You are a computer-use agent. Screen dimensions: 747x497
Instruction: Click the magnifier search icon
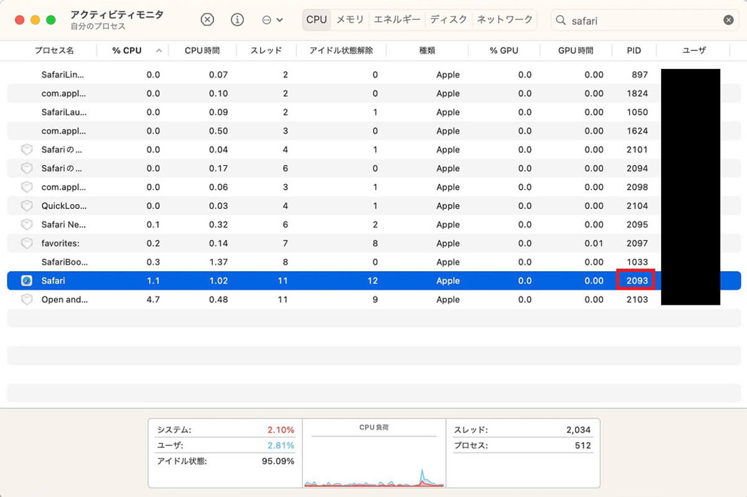pyautogui.click(x=561, y=21)
